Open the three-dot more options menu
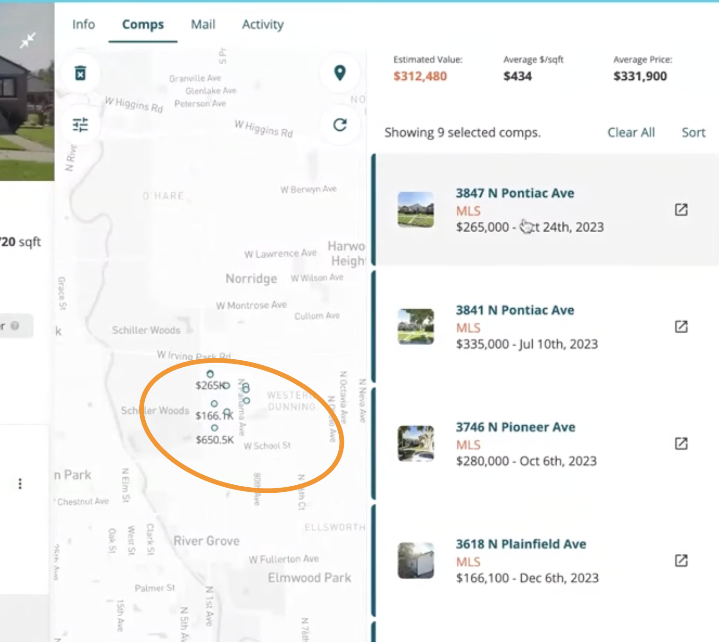This screenshot has height=642, width=719. coord(20,484)
